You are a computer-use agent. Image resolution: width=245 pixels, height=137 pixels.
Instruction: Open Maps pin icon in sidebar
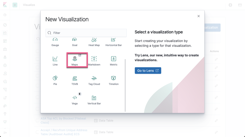(x=5, y=57)
